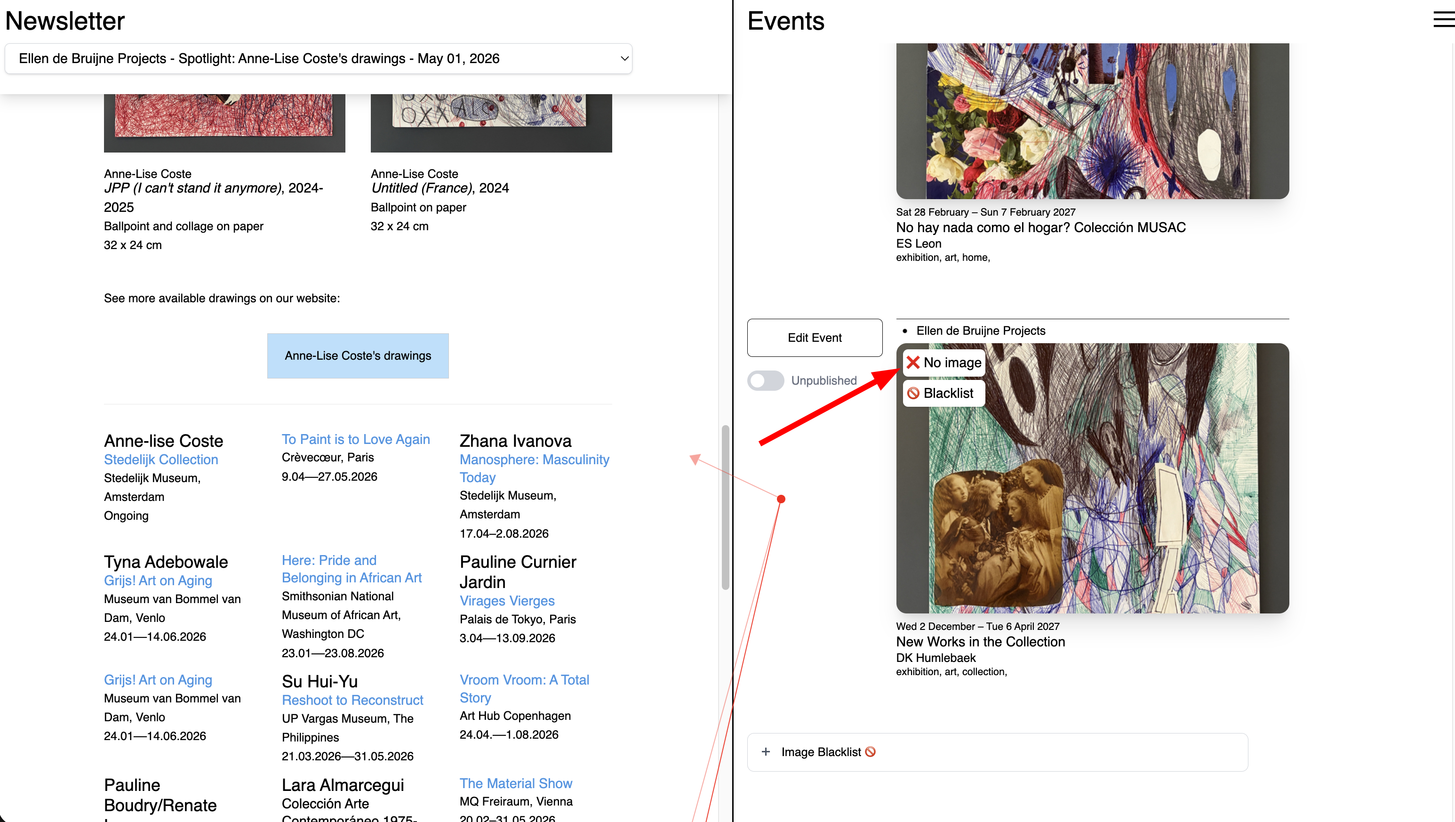Viewport: 1455px width, 822px height.
Task: Open Grijs! Art on Aging link under Tyna Adebowale
Action: [158, 581]
